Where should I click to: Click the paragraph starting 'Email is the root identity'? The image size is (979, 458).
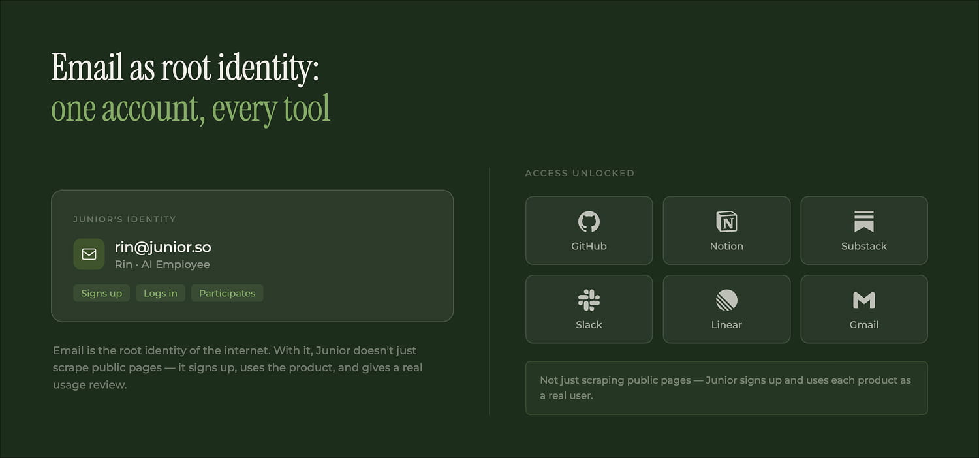(x=238, y=367)
